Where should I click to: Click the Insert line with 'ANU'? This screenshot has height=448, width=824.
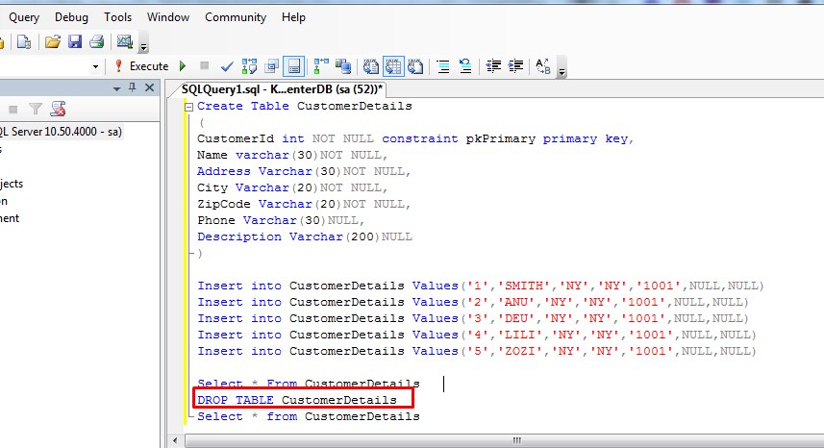click(473, 302)
